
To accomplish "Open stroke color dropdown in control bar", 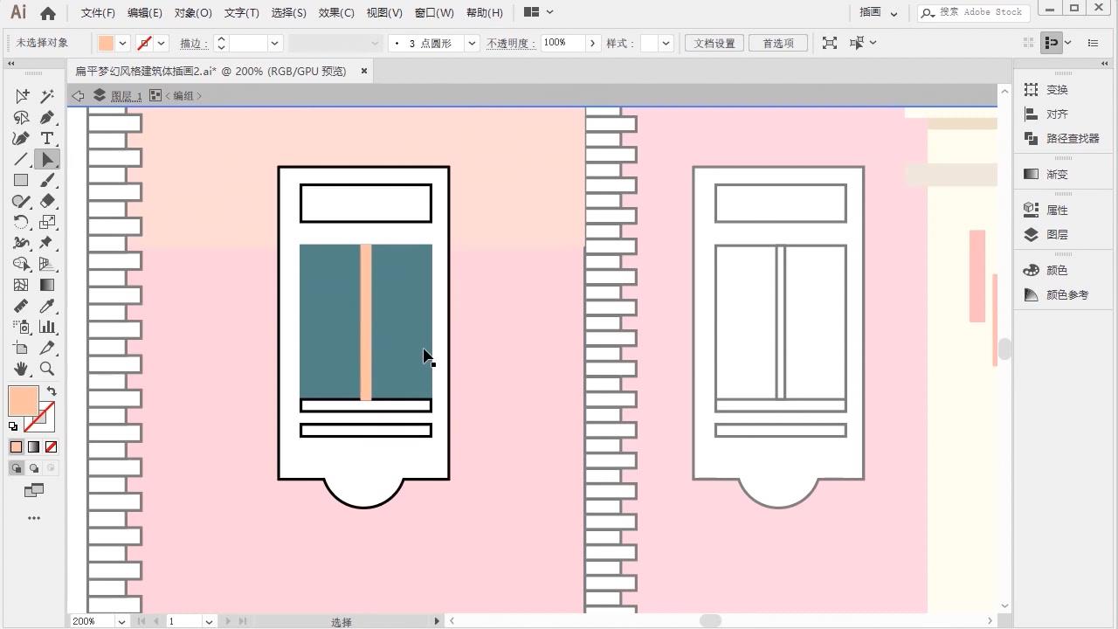I will pos(161,43).
